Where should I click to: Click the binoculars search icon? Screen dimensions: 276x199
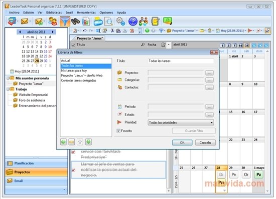[x=75, y=21]
